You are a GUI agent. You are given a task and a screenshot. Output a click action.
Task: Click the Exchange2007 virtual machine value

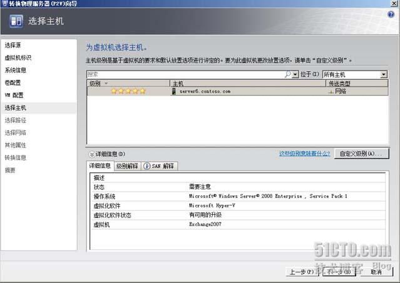tap(205, 224)
